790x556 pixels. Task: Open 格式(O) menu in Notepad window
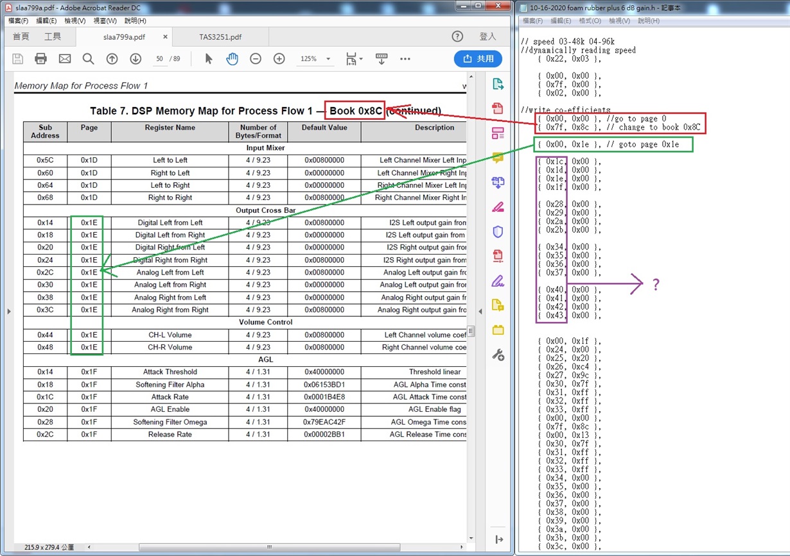coord(590,21)
